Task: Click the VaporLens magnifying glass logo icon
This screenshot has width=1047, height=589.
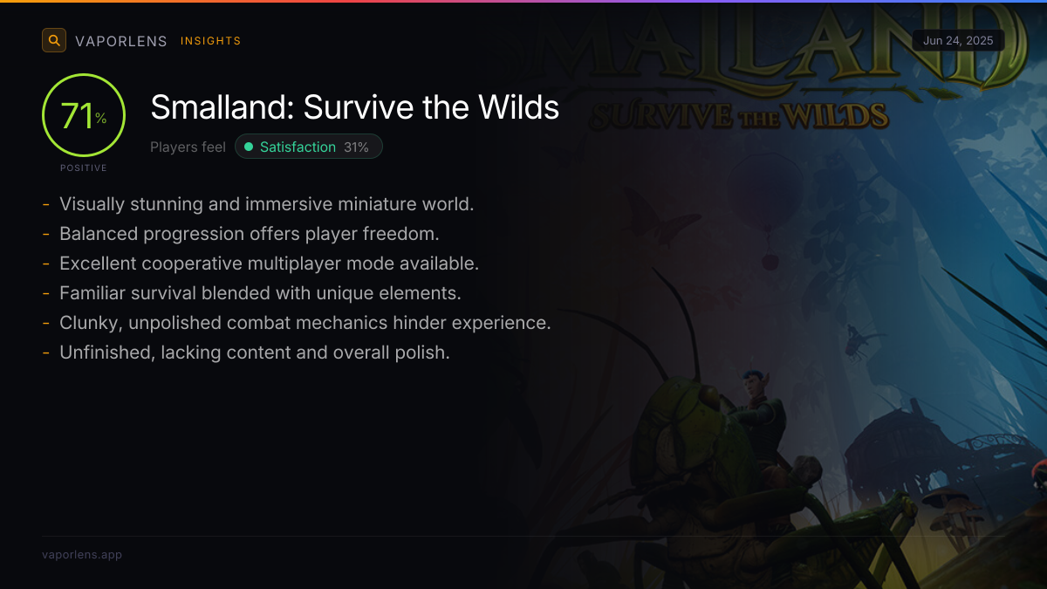Action: 54,40
